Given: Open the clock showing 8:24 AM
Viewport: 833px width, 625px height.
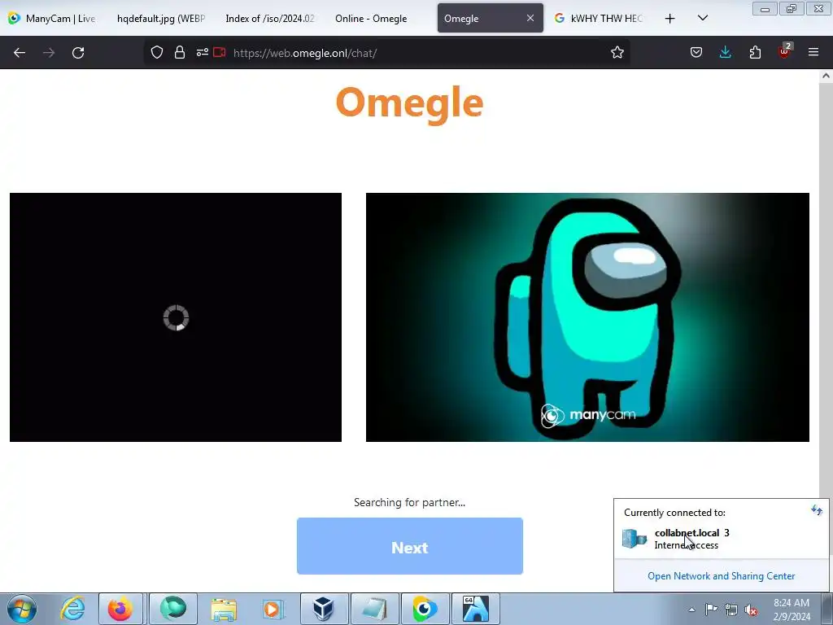Looking at the screenshot, I should click(x=791, y=610).
